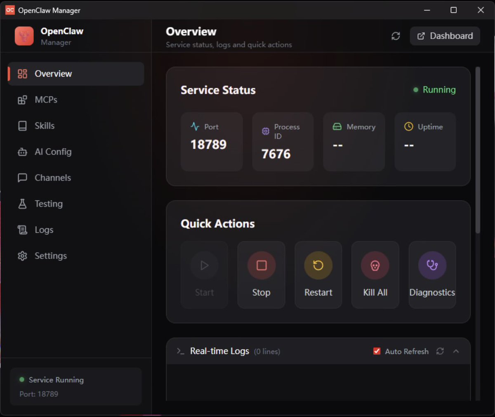Click the Uptime clock icon
The image size is (495, 417).
(409, 126)
